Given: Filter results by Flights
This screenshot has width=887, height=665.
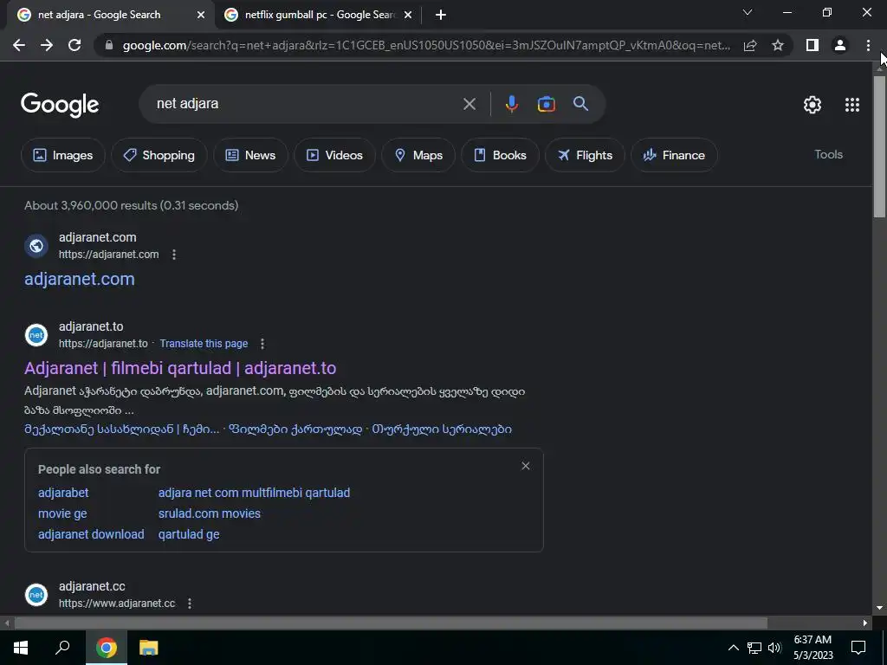Looking at the screenshot, I should 585,155.
